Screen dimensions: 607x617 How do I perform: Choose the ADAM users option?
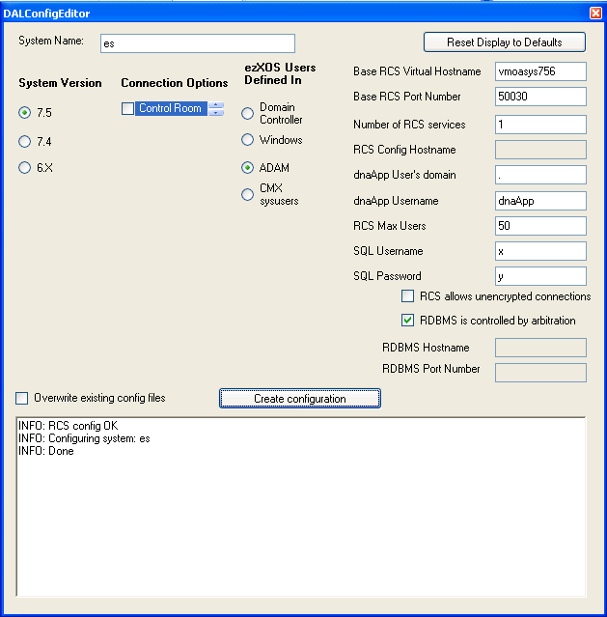point(248,168)
